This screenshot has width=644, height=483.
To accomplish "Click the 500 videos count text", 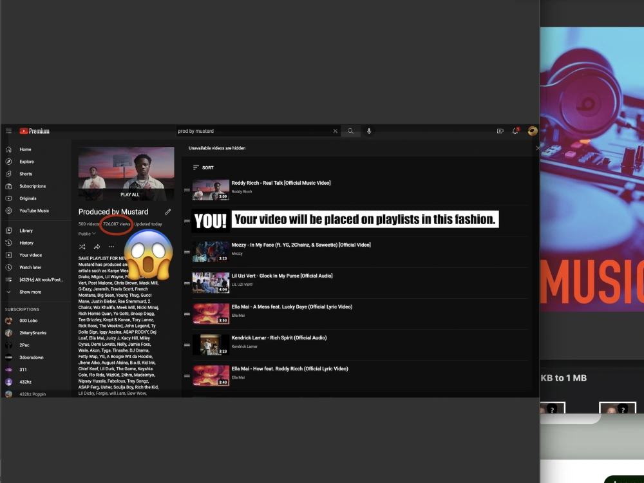I will [x=89, y=224].
